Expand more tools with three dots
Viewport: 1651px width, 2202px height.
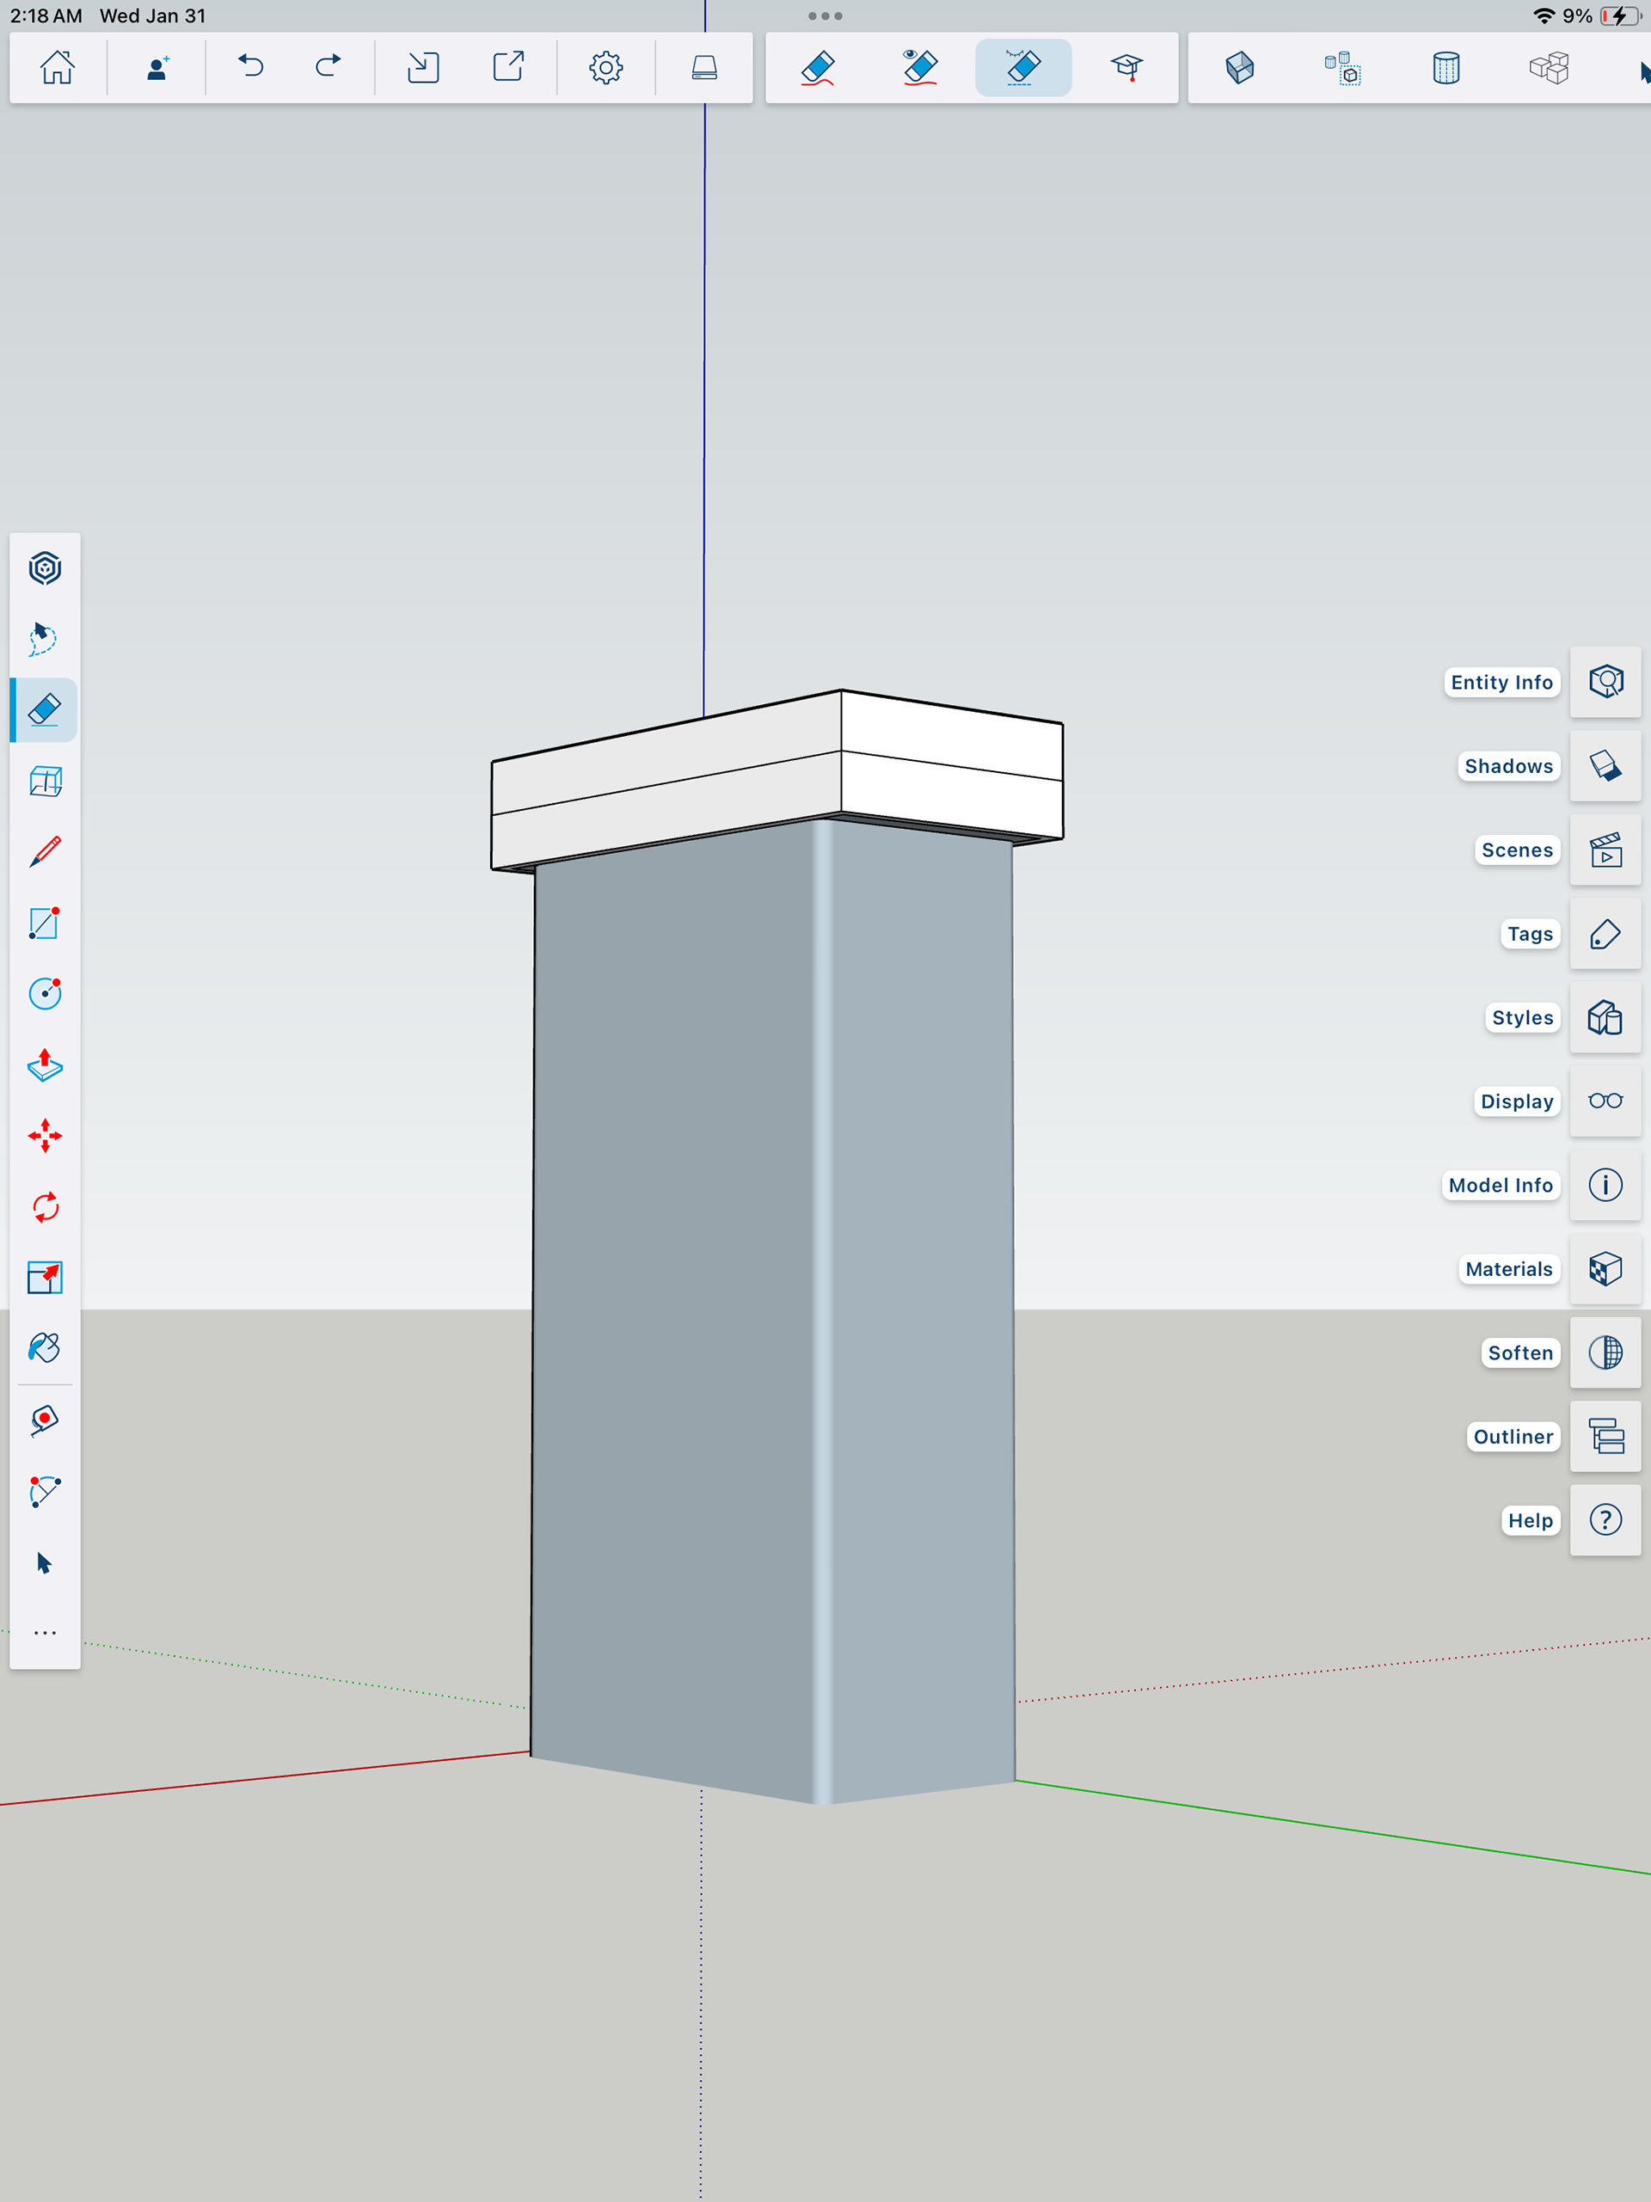coord(45,1634)
